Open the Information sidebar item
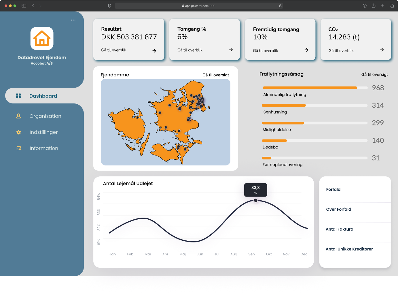 (x=44, y=148)
